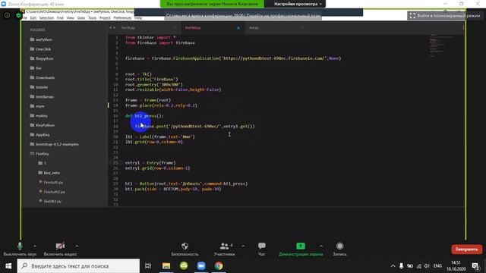This screenshot has height=273, width=486.
Task: Open the green smiley app on taskbar
Action: (184, 266)
